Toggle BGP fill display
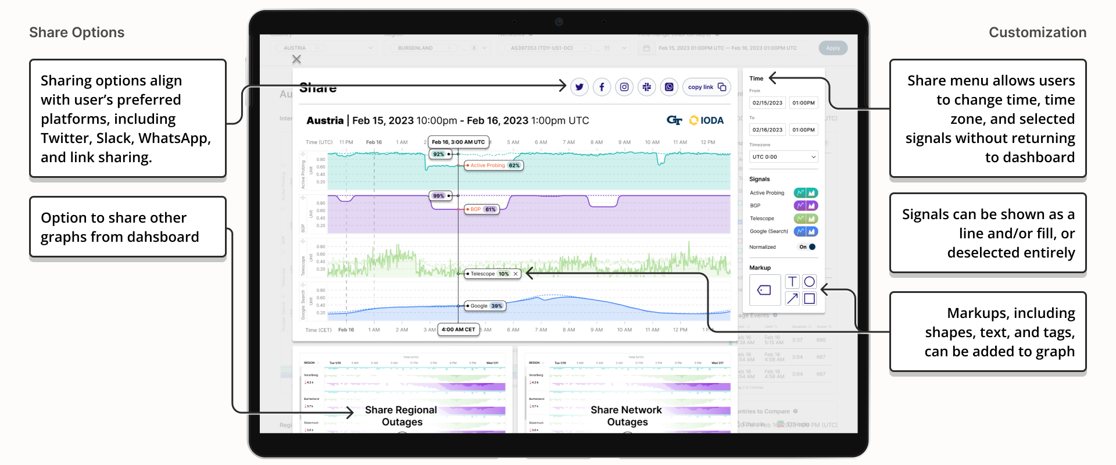Screen dimensions: 1116x465 812,206
